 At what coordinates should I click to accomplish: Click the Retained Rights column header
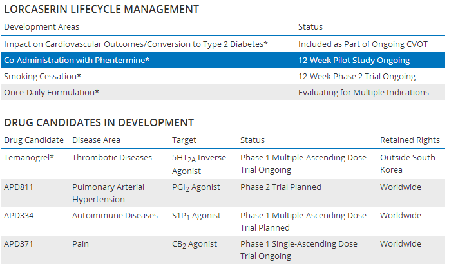[410, 140]
